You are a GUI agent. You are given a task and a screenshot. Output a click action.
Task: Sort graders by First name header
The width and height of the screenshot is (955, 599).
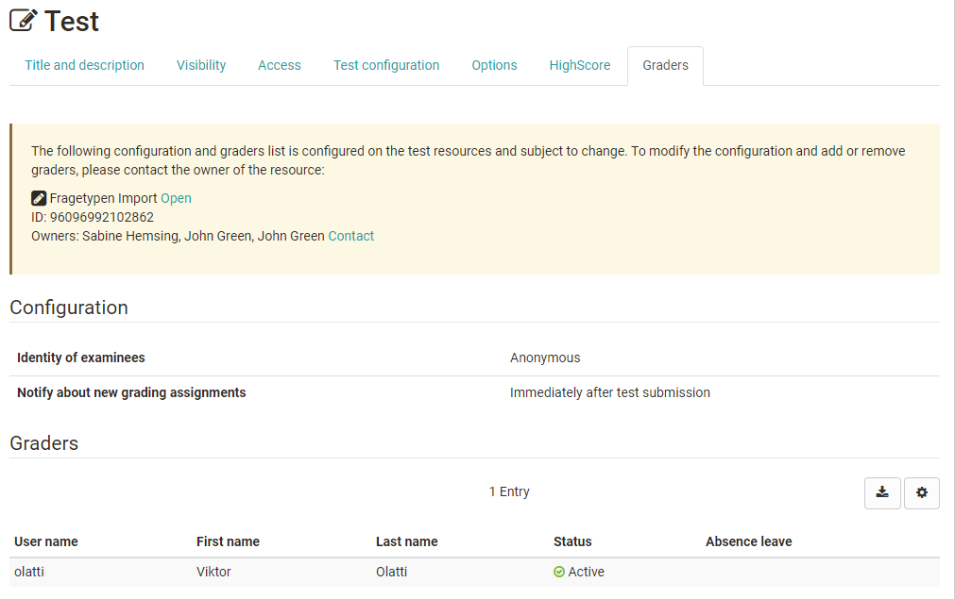228,541
